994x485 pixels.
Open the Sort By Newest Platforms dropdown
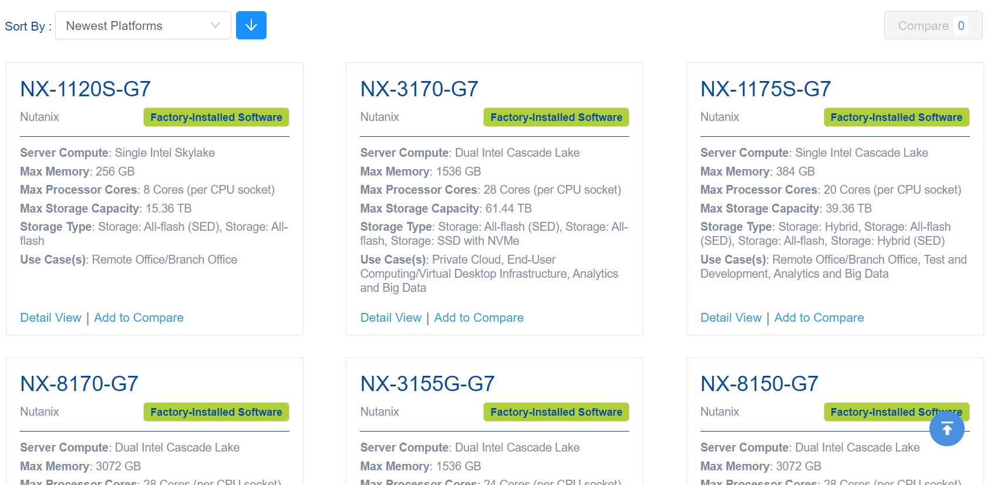[x=143, y=25]
